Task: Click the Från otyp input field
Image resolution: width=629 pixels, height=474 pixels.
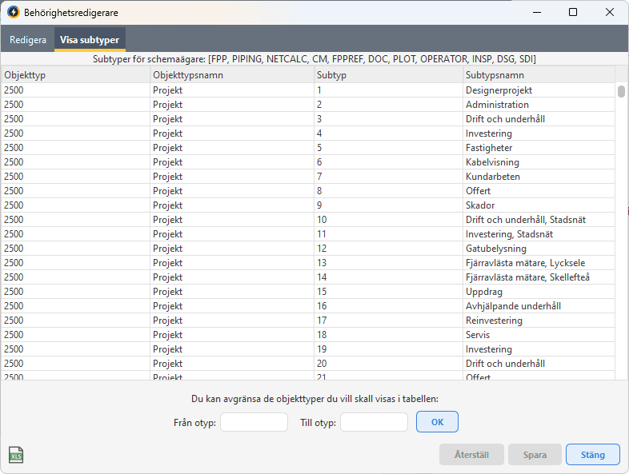Action: coord(254,422)
